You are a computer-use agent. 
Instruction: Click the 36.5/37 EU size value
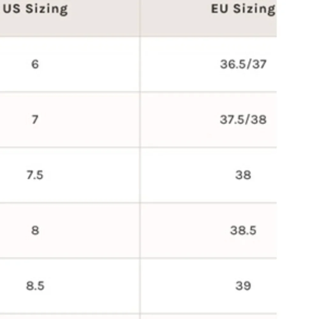click(243, 64)
